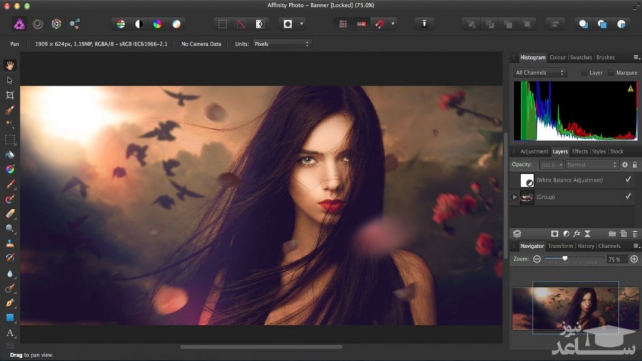Select the Crop tool in left toolbar
Screen dimensions: 642x361
point(10,95)
